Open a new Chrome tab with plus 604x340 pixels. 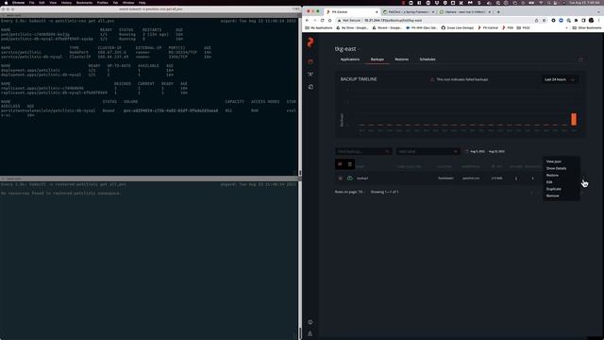point(498,12)
